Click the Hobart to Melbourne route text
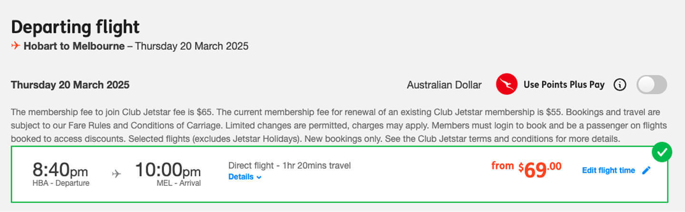This screenshot has width=685, height=212. [x=74, y=46]
